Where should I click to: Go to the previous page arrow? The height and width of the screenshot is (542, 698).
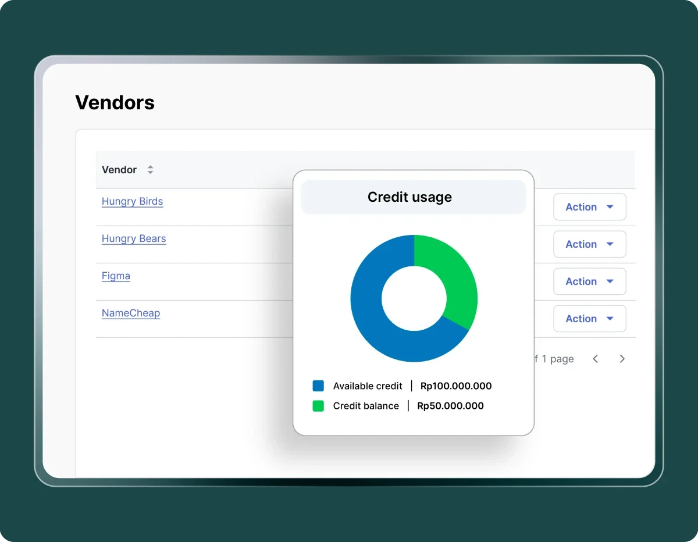pyautogui.click(x=595, y=359)
